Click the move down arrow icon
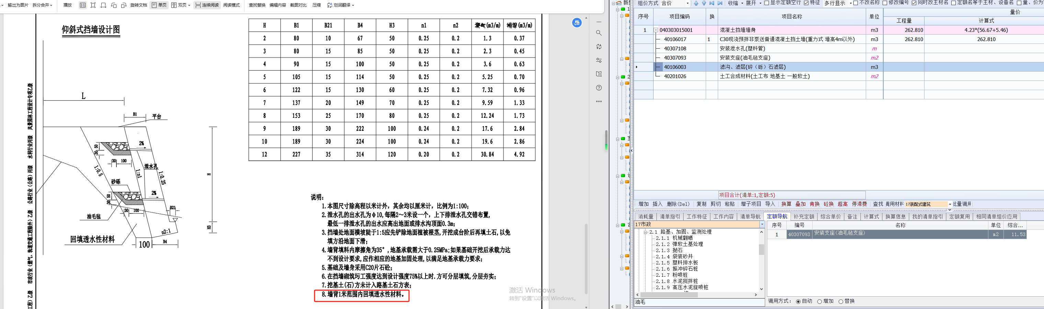This screenshot has width=1044, height=309. click(704, 3)
